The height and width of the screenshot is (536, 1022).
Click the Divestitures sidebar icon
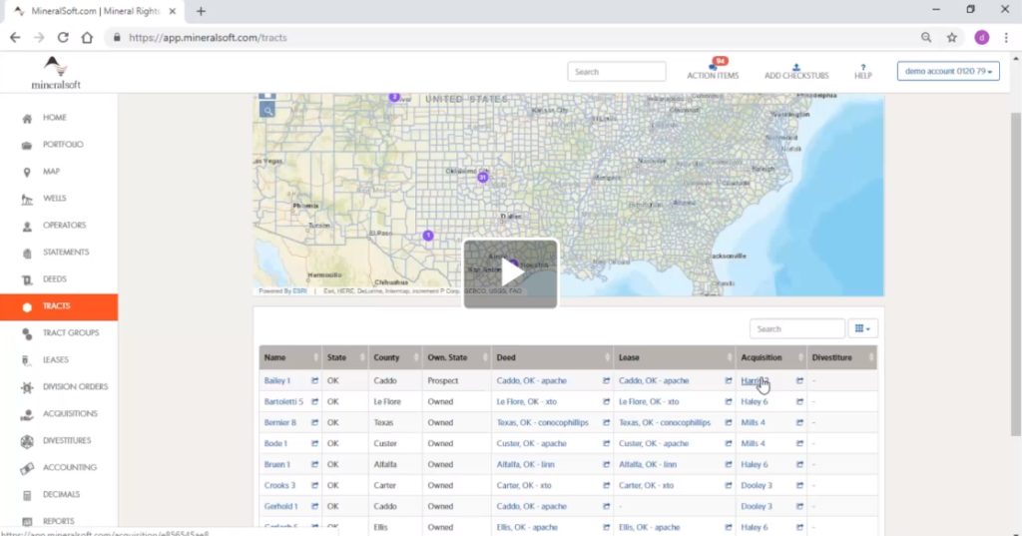27,441
